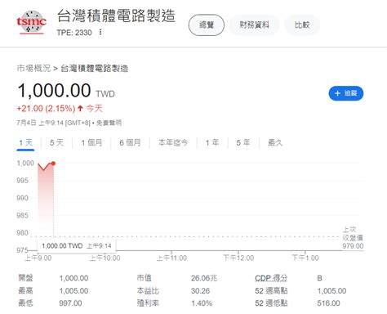This screenshot has height=314, width=387.
Task: Switch to the 財務資料 tab
Action: (254, 25)
